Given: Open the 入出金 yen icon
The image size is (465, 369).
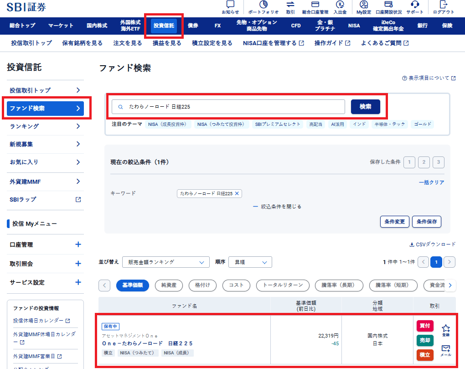Looking at the screenshot, I should point(340,5).
